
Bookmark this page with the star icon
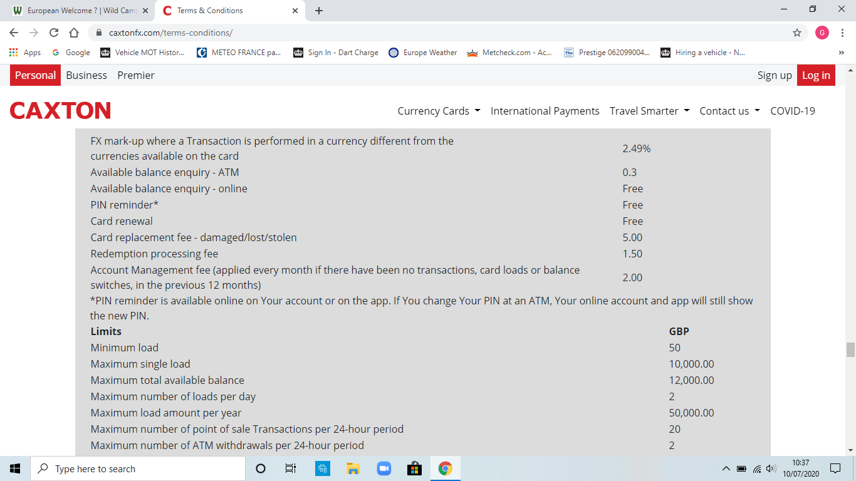[796, 33]
